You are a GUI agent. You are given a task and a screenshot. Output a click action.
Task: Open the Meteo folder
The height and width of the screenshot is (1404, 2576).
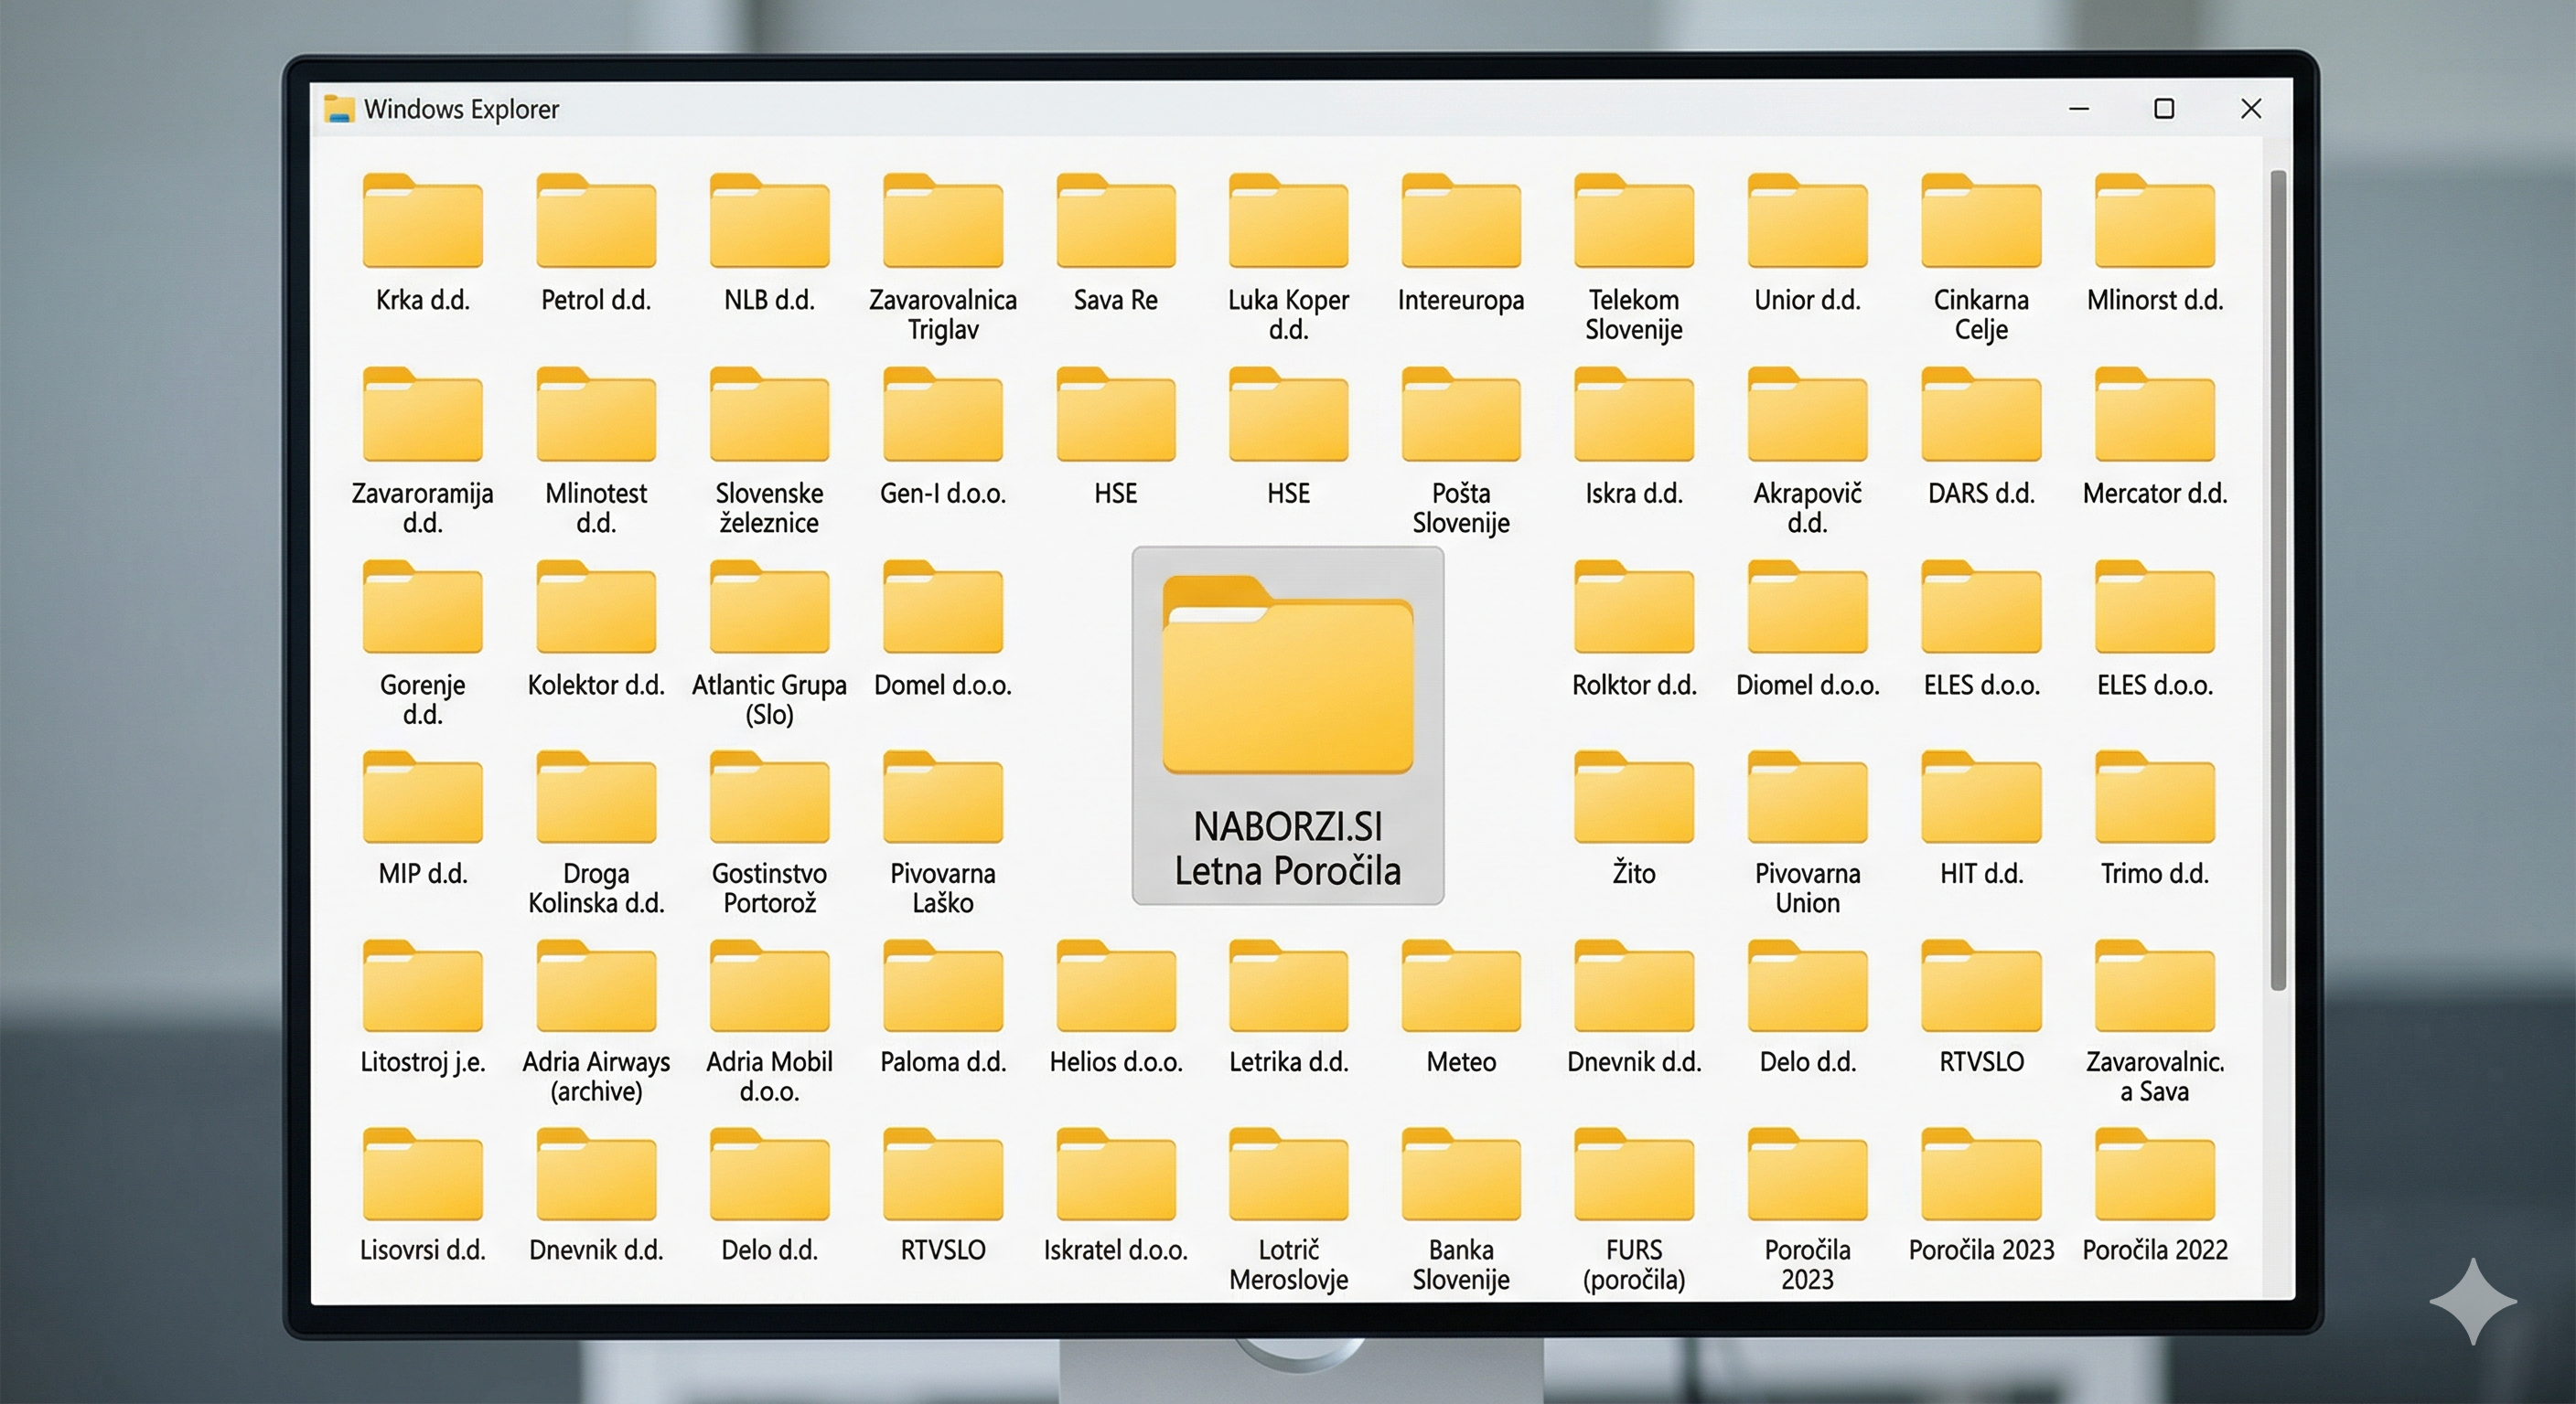pos(1460,988)
